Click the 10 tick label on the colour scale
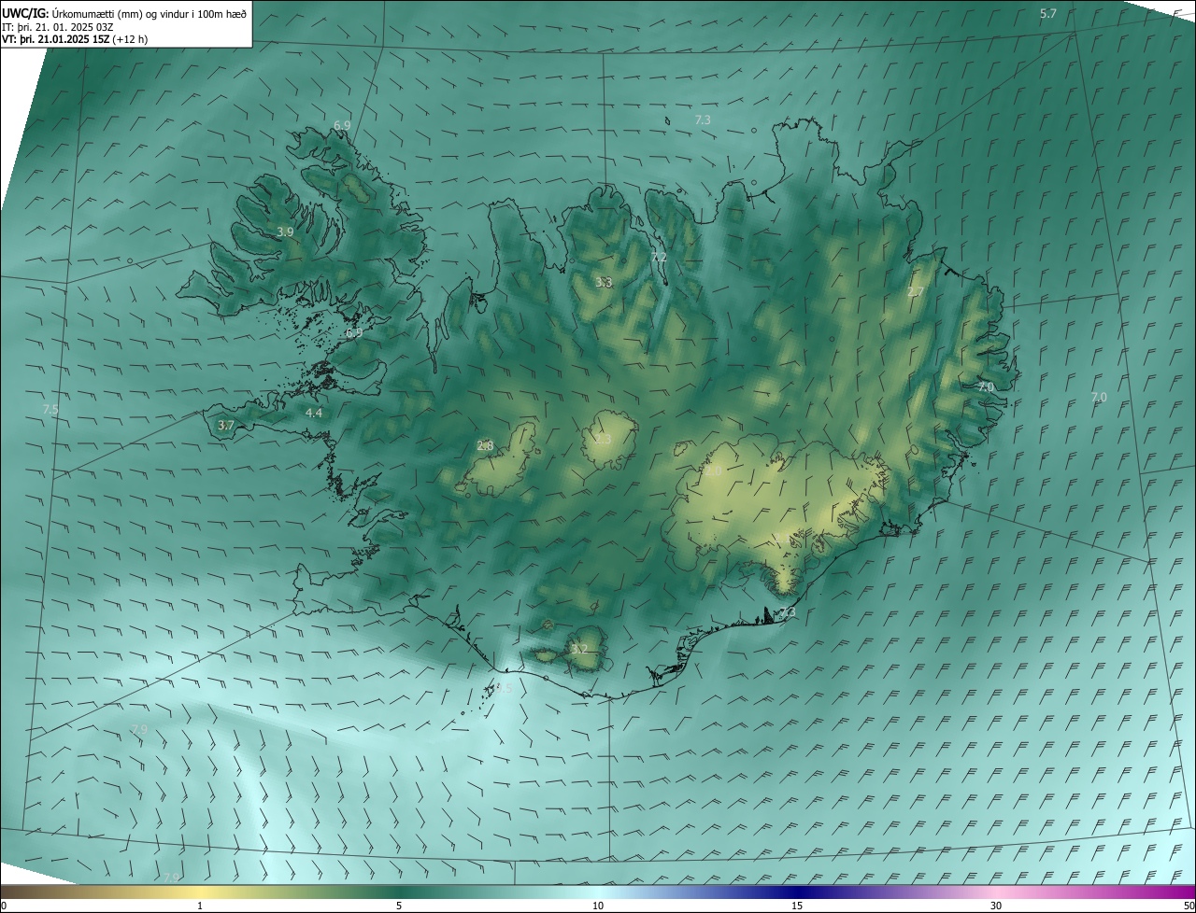The image size is (1196, 913). click(598, 906)
